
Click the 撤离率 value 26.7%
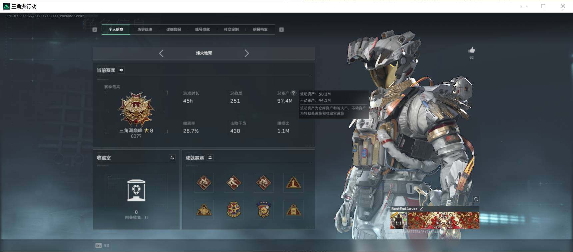click(x=191, y=131)
